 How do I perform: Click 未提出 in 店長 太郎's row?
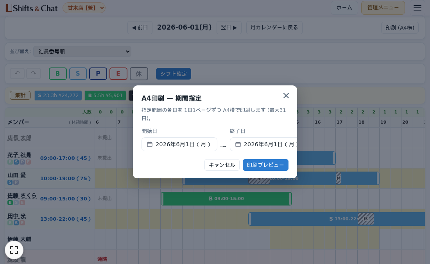(x=104, y=138)
